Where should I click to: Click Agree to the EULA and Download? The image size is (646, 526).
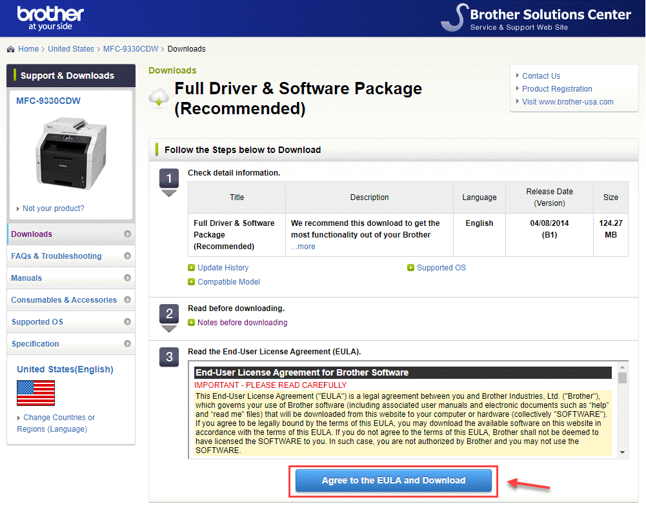click(393, 481)
